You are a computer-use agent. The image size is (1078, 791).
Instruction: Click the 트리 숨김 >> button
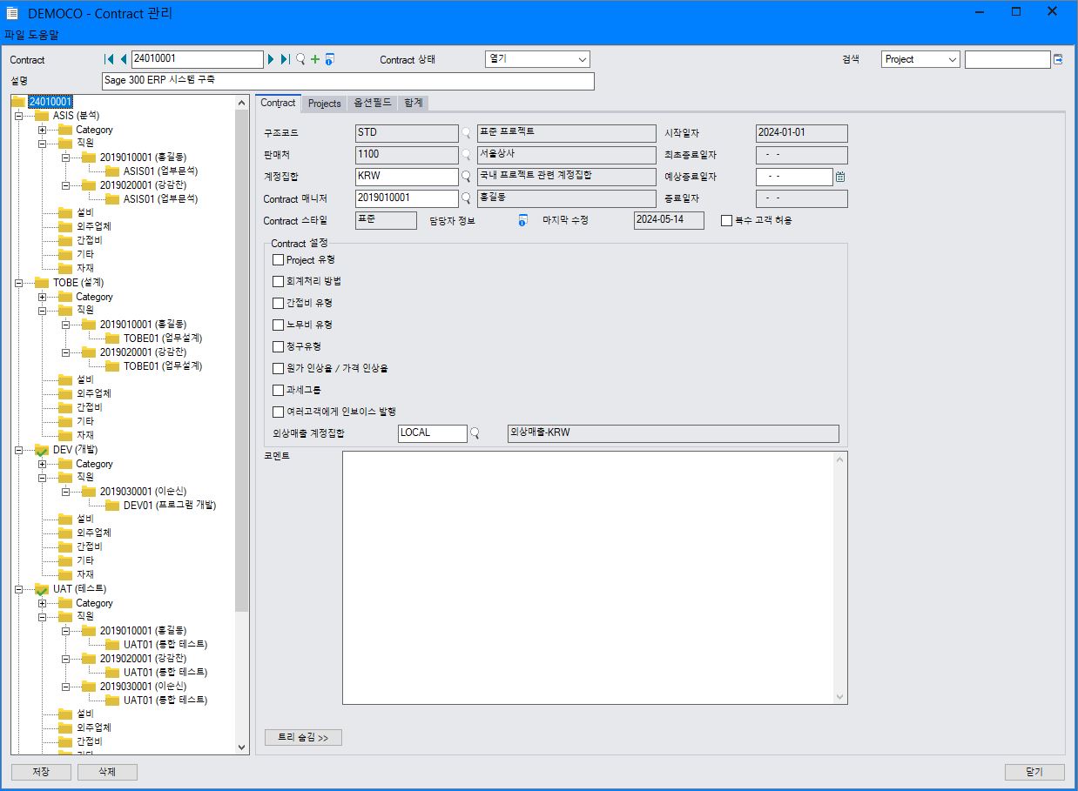point(303,738)
